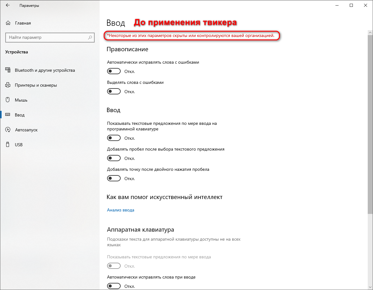373x290 pixels.
Task: Click the printer icon in sidebar
Action: pyautogui.click(x=8, y=85)
